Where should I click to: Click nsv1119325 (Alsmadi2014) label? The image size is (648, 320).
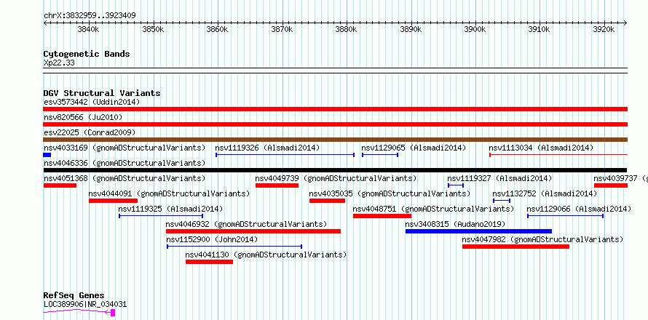[x=170, y=209]
